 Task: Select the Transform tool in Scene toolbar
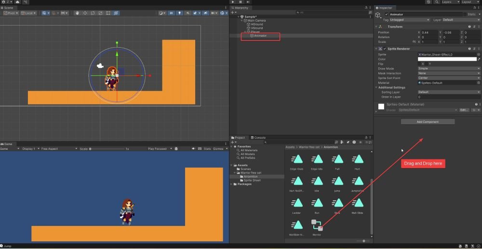click(x=116, y=13)
